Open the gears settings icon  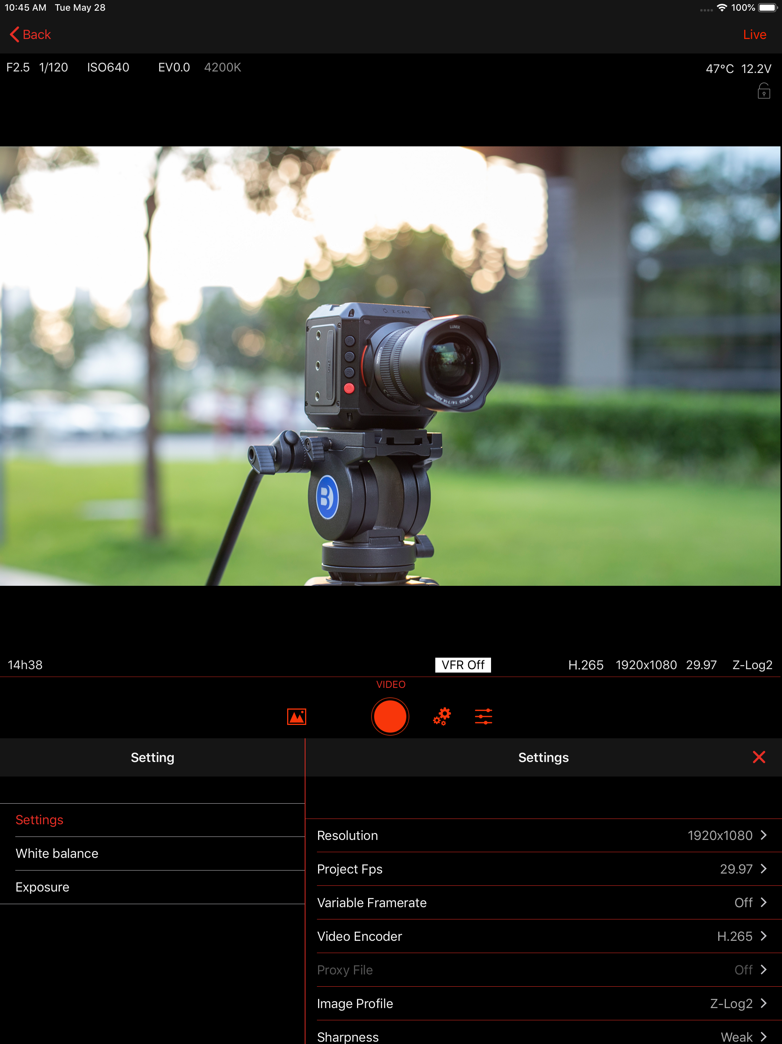point(442,717)
